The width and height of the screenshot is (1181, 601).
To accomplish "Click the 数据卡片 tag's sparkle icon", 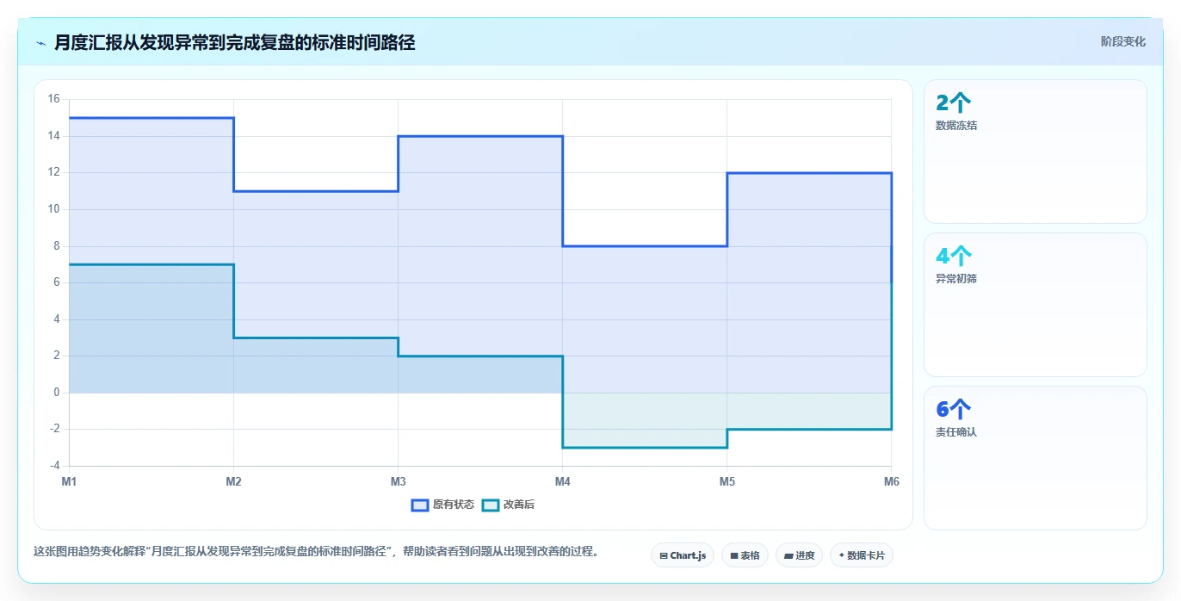I will [841, 555].
